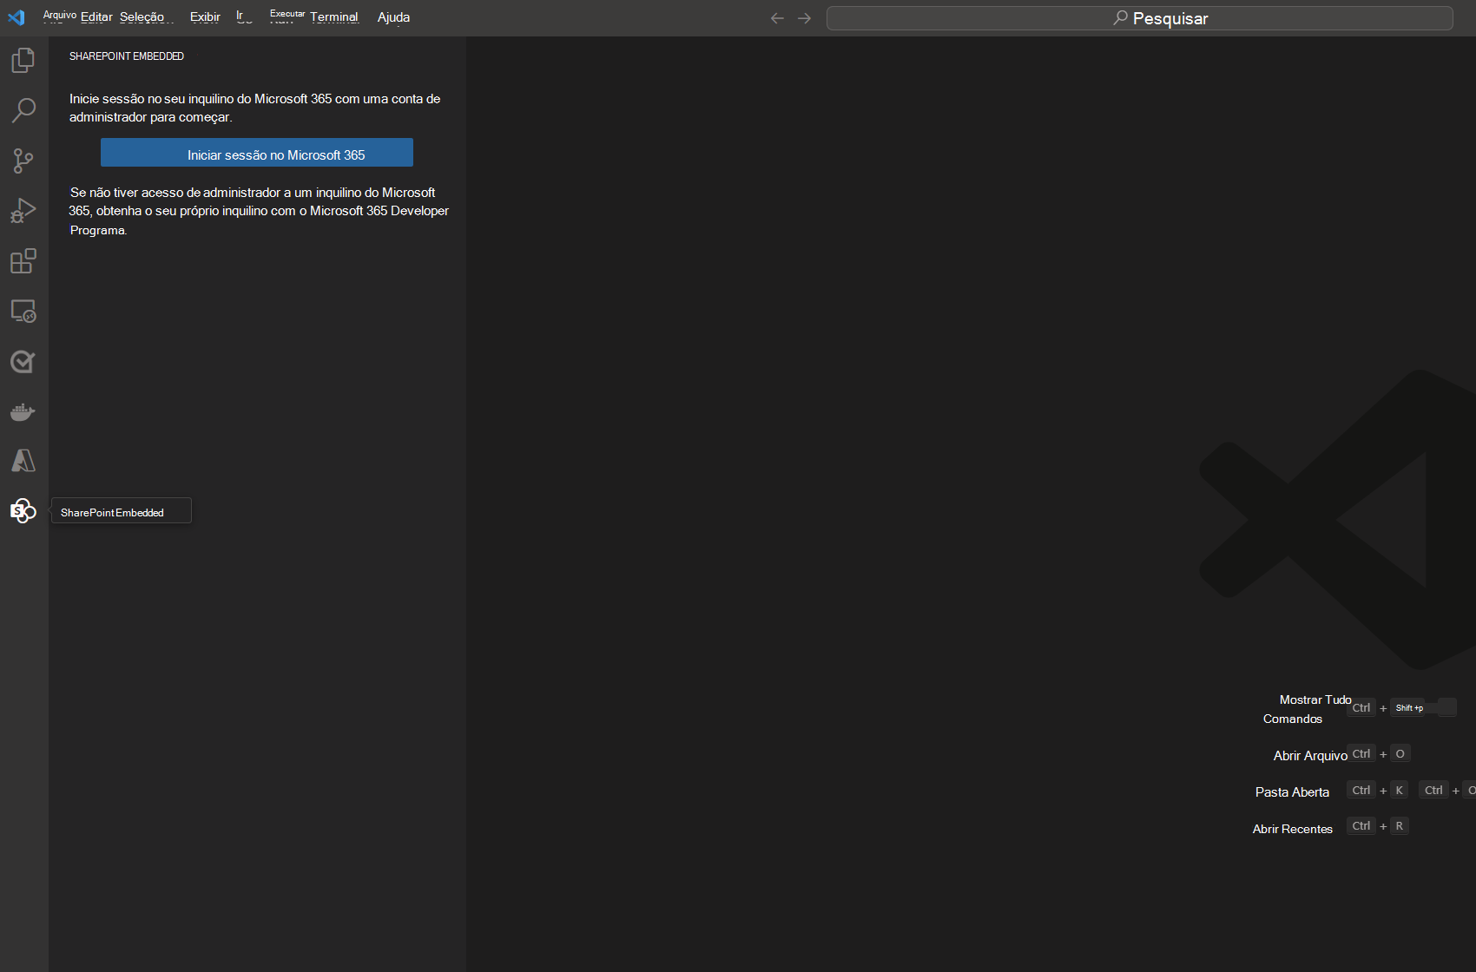Open the Azure view icon
The width and height of the screenshot is (1476, 972).
23,461
